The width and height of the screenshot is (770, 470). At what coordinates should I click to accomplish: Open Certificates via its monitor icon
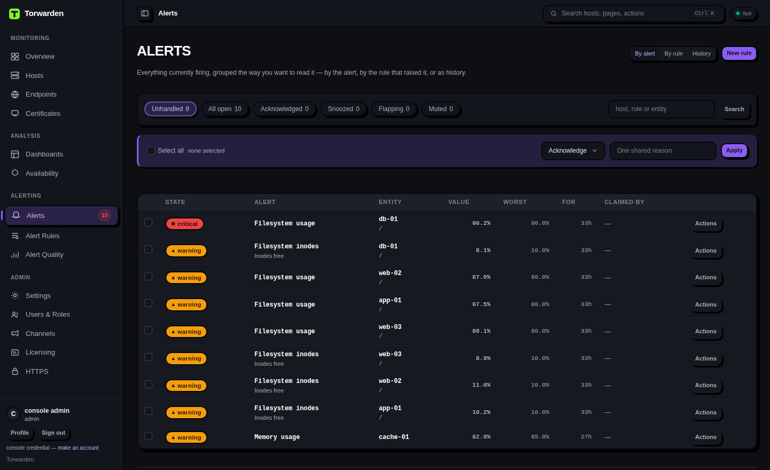click(x=15, y=114)
